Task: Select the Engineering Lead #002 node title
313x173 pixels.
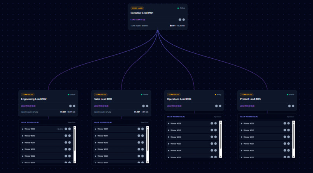Action: 34,99
